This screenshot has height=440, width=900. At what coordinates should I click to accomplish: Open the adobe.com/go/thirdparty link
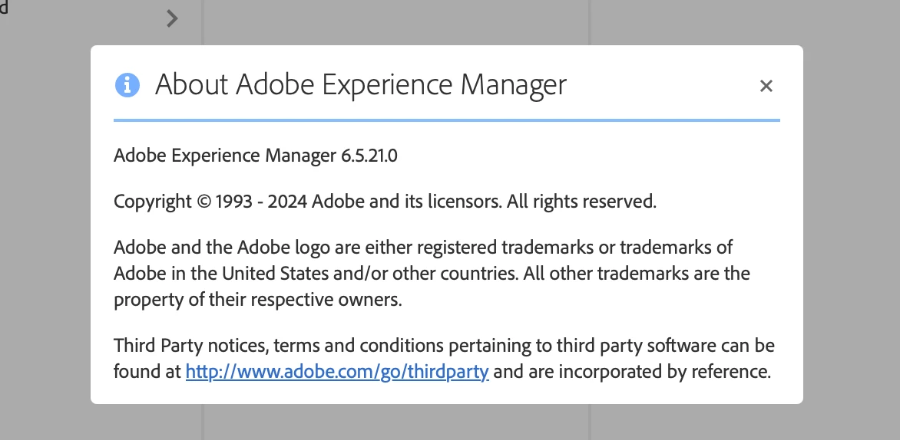click(337, 373)
